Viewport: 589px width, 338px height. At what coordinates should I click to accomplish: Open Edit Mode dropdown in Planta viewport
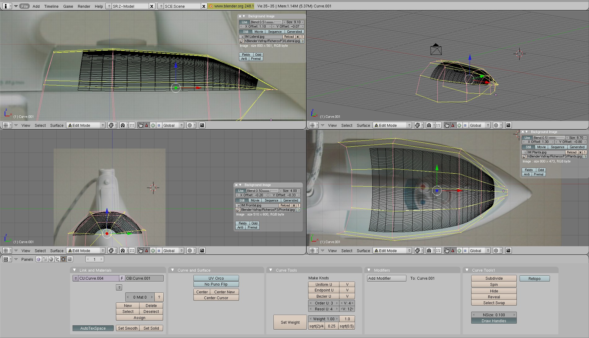click(392, 251)
